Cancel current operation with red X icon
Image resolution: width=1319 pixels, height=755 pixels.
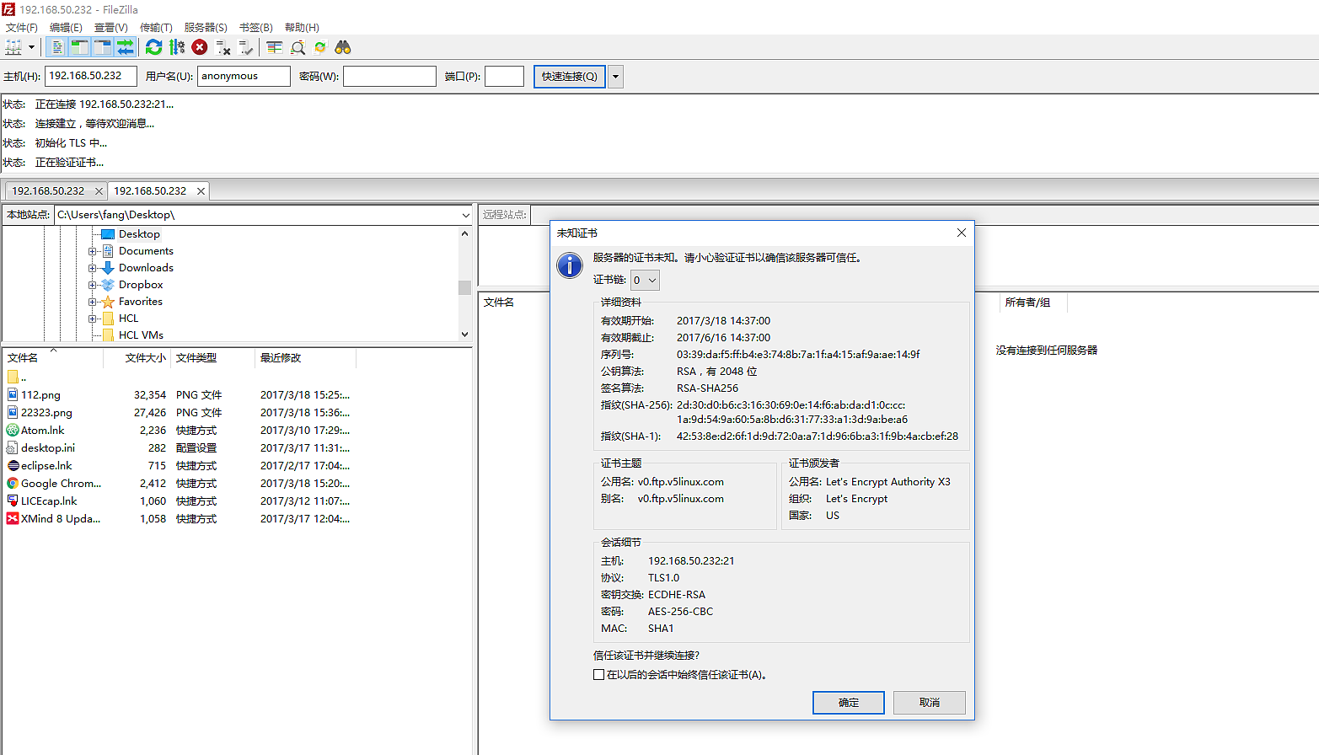pyautogui.click(x=200, y=48)
